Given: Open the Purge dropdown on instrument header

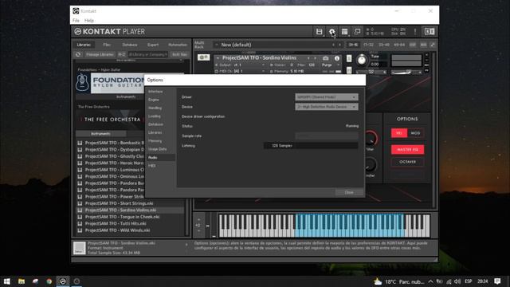Looking at the screenshot, I should point(330,65).
